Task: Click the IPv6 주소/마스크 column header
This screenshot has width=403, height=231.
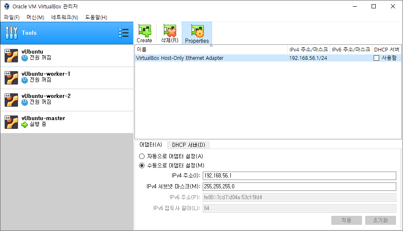Action: (x=351, y=49)
